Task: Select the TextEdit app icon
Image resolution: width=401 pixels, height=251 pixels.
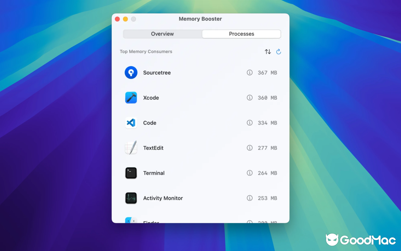Action: pyautogui.click(x=131, y=148)
